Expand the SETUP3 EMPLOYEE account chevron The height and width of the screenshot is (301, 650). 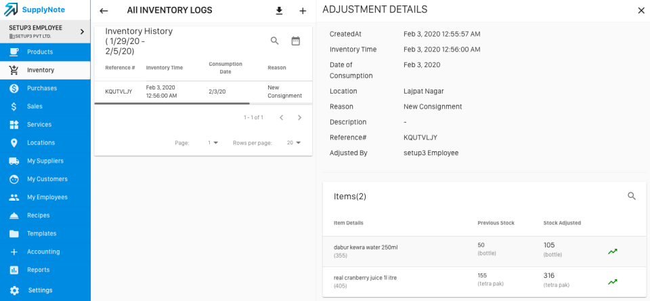pos(82,32)
